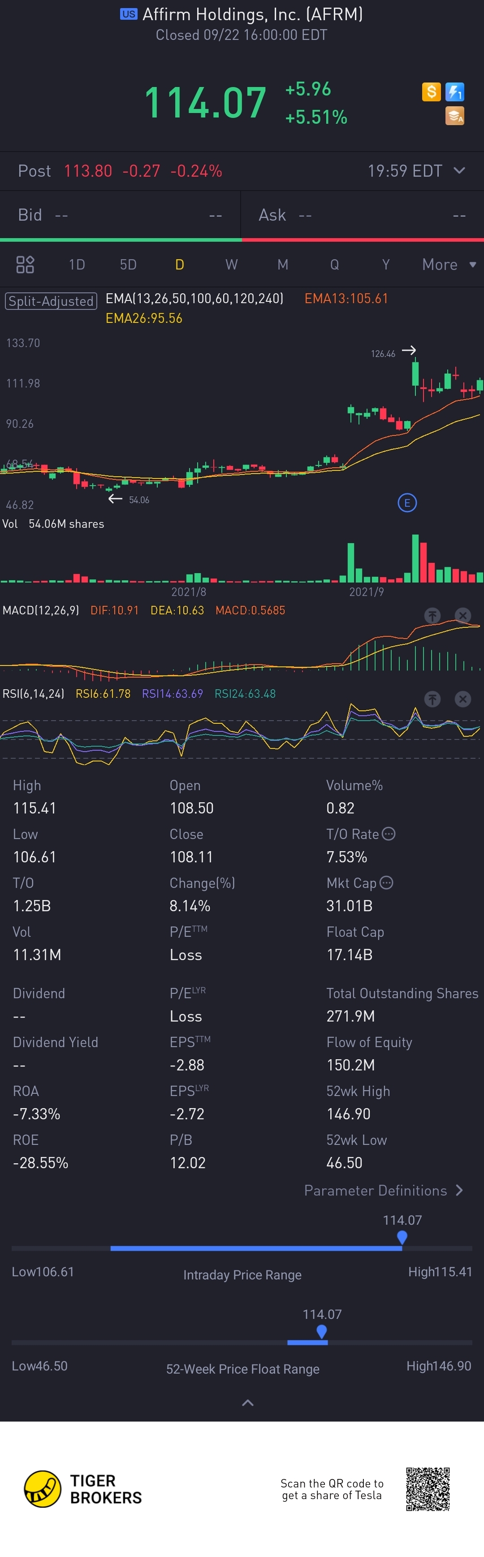The width and height of the screenshot is (484, 1557).
Task: Tap the yellow dollar sign icon
Action: (431, 92)
